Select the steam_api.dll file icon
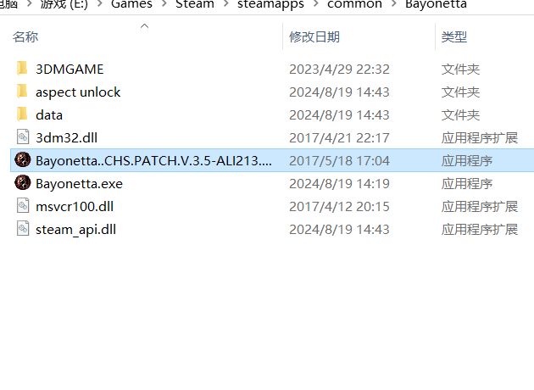 pos(23,229)
